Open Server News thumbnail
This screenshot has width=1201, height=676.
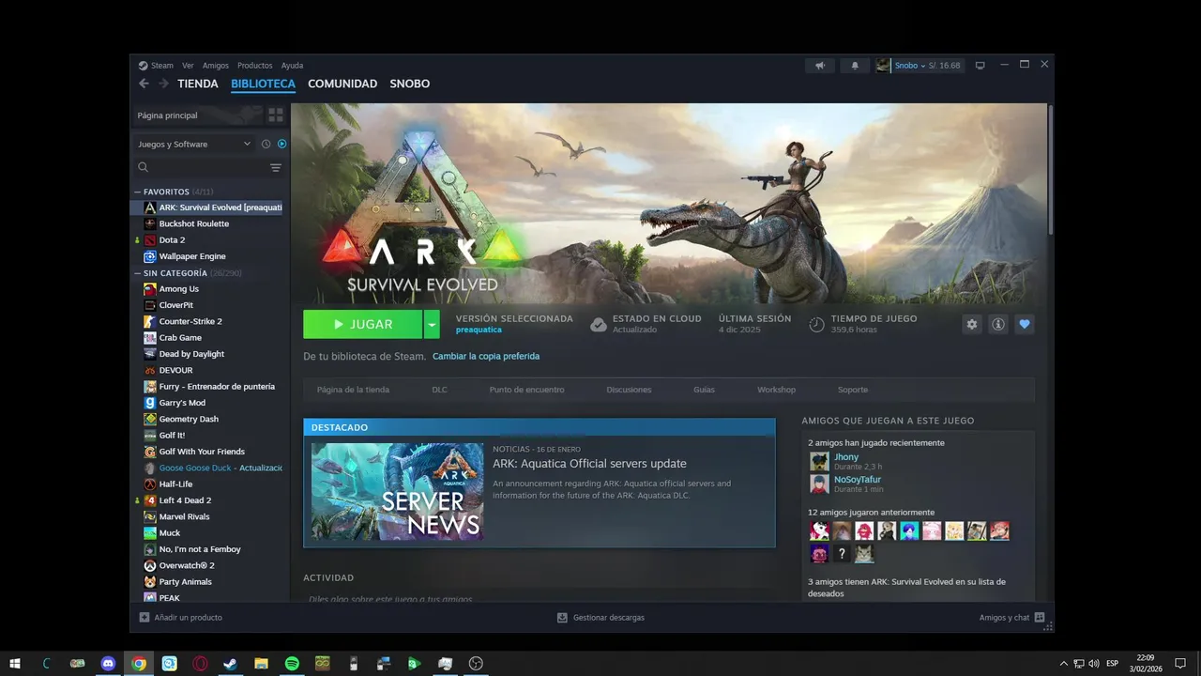tap(398, 492)
